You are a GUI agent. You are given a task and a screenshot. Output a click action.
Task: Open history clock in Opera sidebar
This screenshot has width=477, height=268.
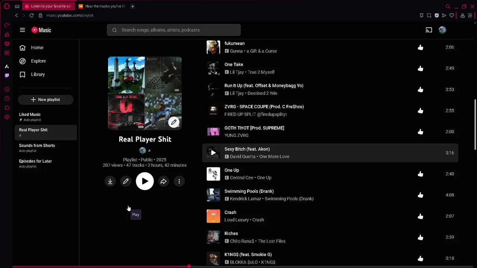(x=7, y=99)
